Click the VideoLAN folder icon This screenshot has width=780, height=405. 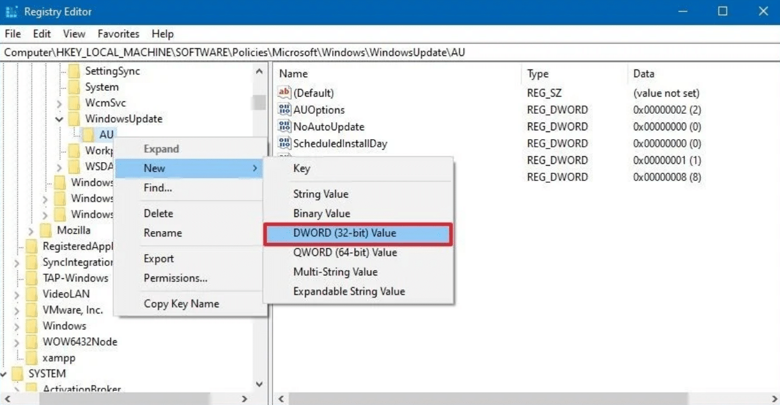pyautogui.click(x=32, y=294)
